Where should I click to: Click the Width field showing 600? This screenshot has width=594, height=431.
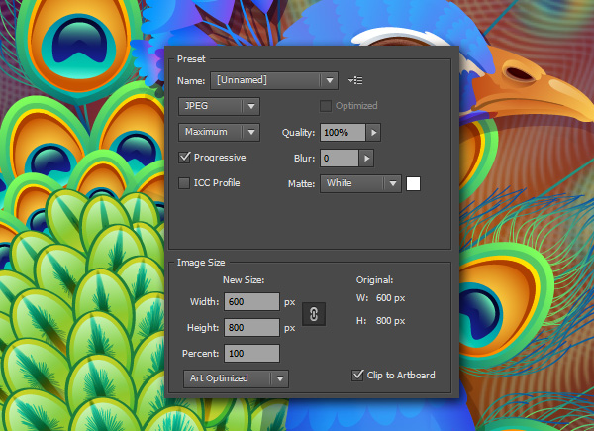coord(251,302)
